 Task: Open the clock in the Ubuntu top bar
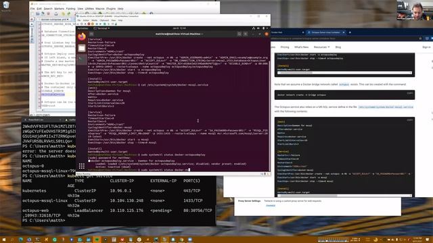(x=179, y=28)
